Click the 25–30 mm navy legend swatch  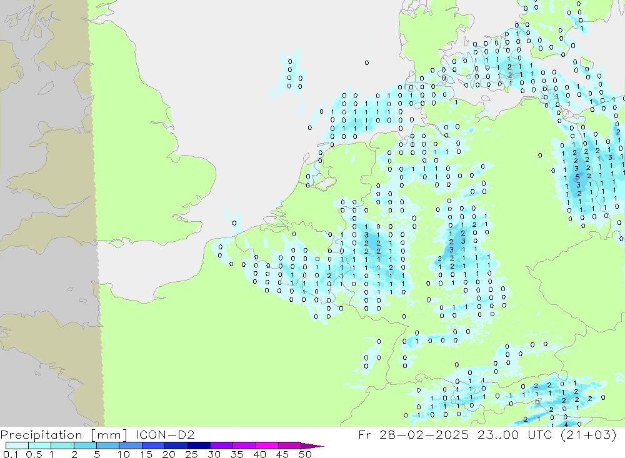pos(199,446)
